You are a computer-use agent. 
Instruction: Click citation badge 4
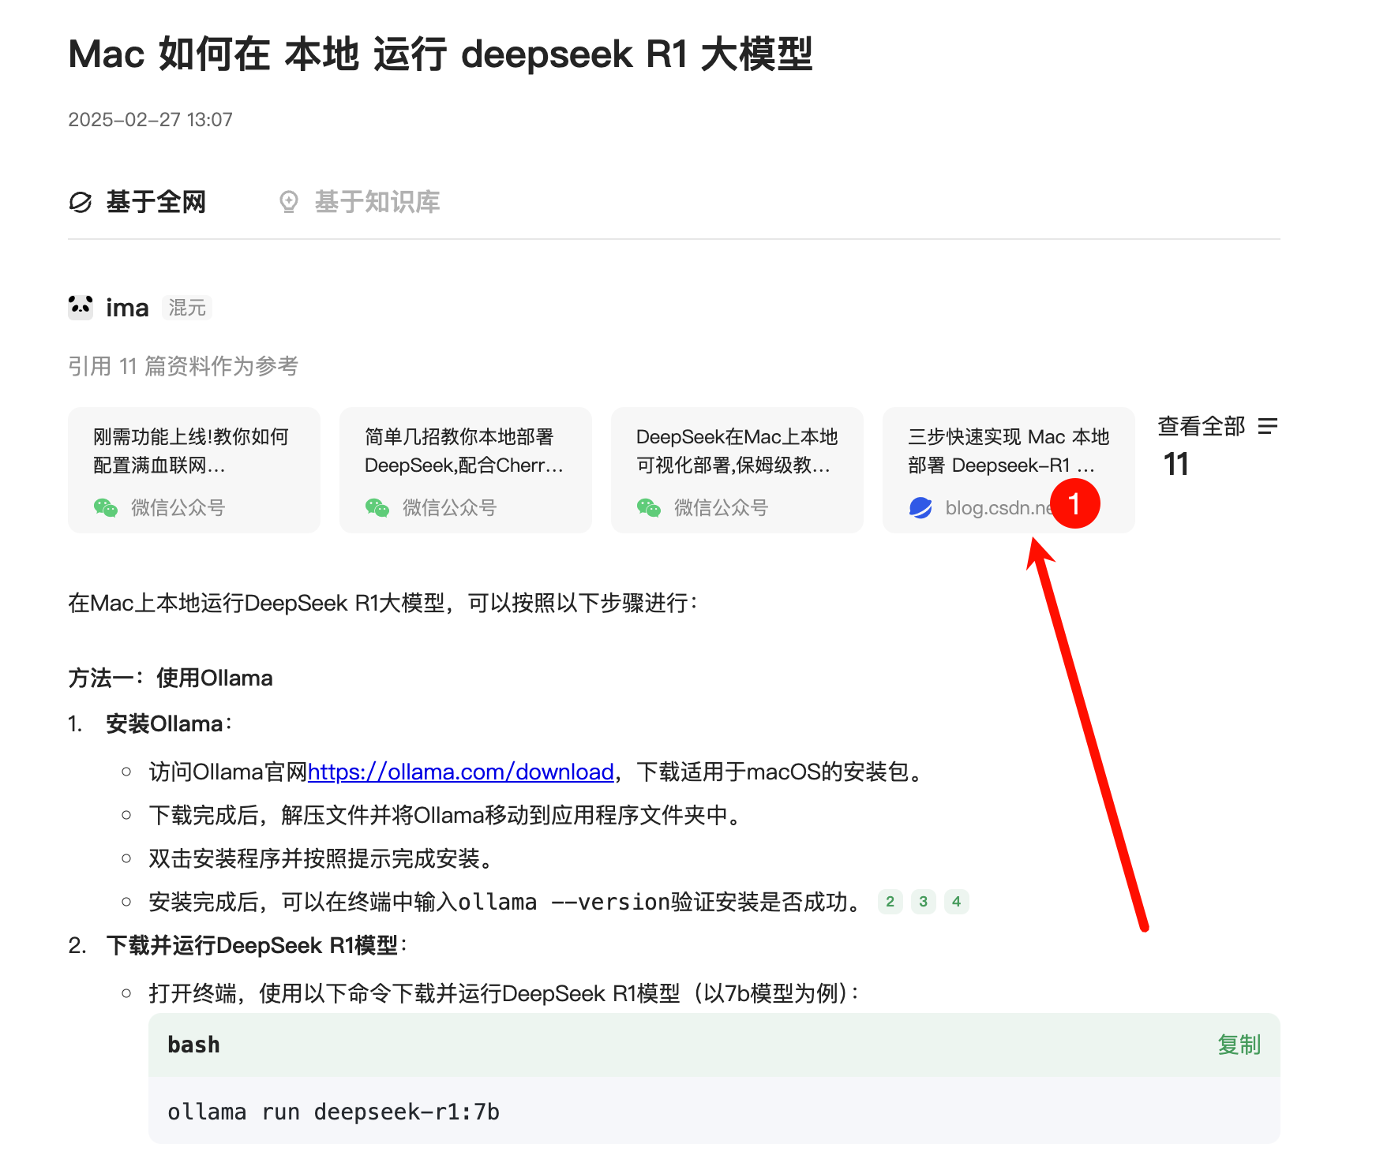point(956,902)
